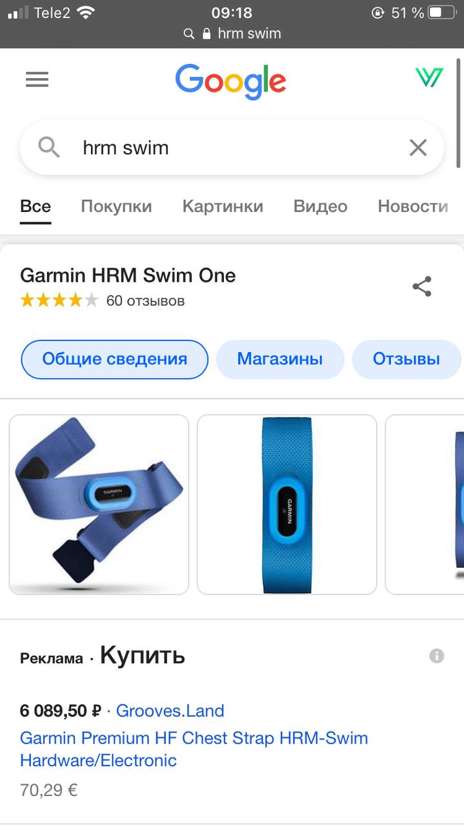Open the Новости tab
The width and height of the screenshot is (464, 827).
(x=413, y=206)
